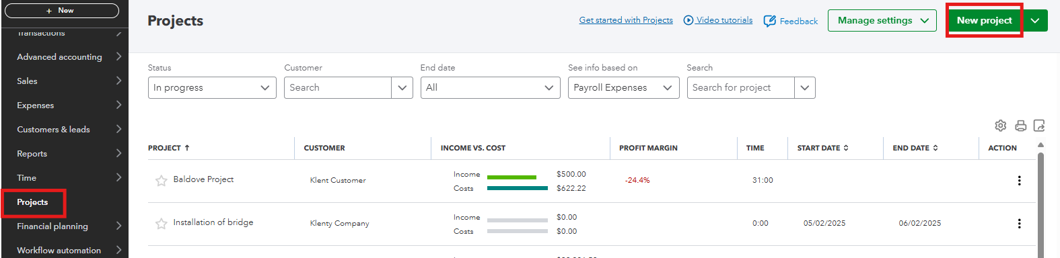Image resolution: width=1060 pixels, height=258 pixels.
Task: Open action menu for Installation of bridge
Action: click(1019, 223)
